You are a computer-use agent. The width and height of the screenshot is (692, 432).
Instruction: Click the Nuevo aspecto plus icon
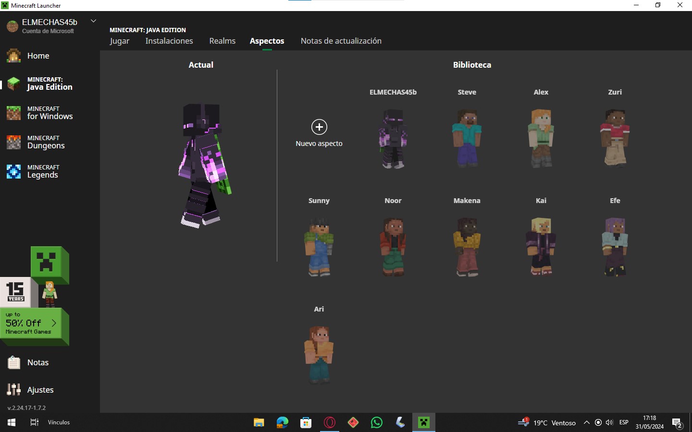pos(319,127)
